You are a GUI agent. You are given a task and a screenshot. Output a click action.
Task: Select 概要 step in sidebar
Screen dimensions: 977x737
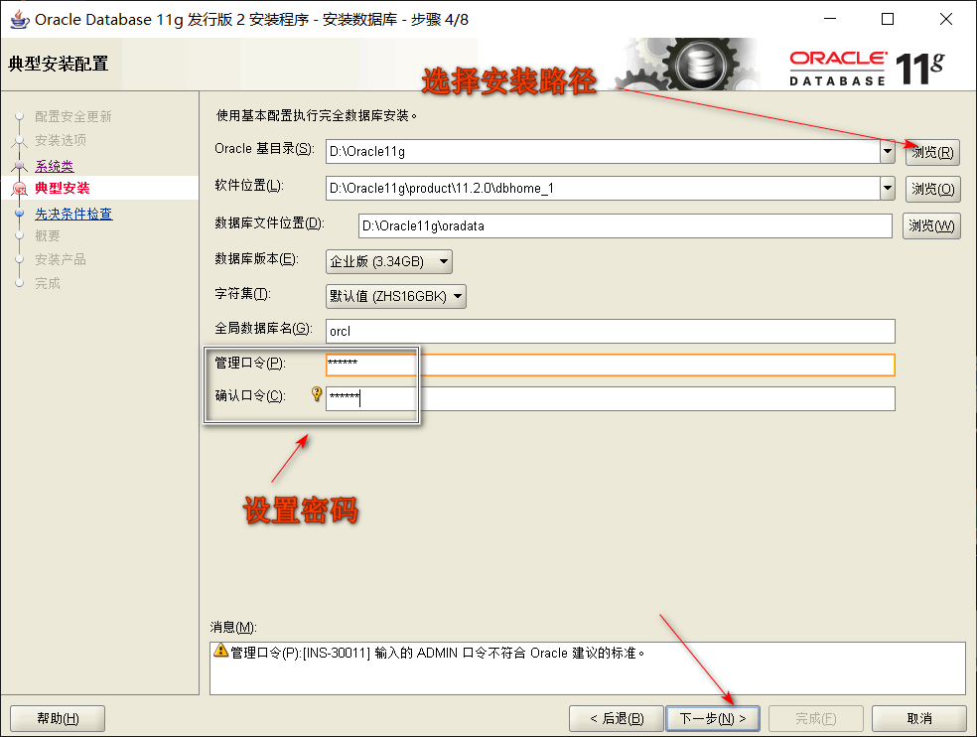pyautogui.click(x=48, y=235)
